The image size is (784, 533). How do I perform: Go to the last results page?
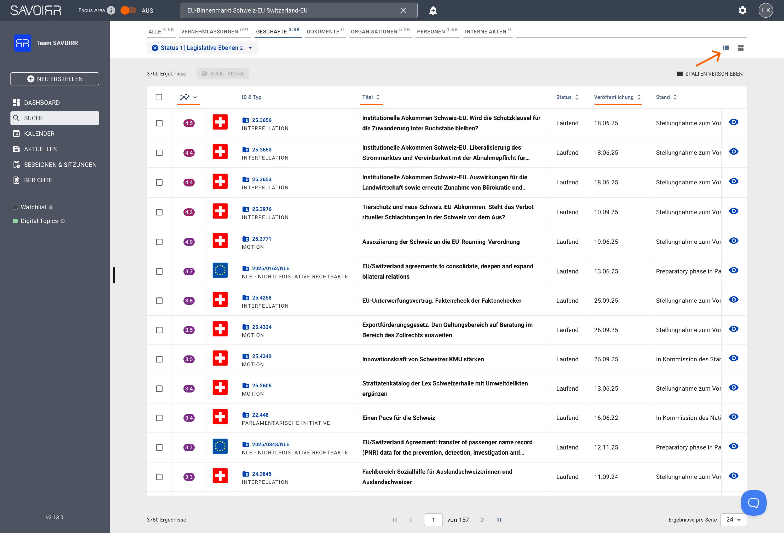[499, 519]
